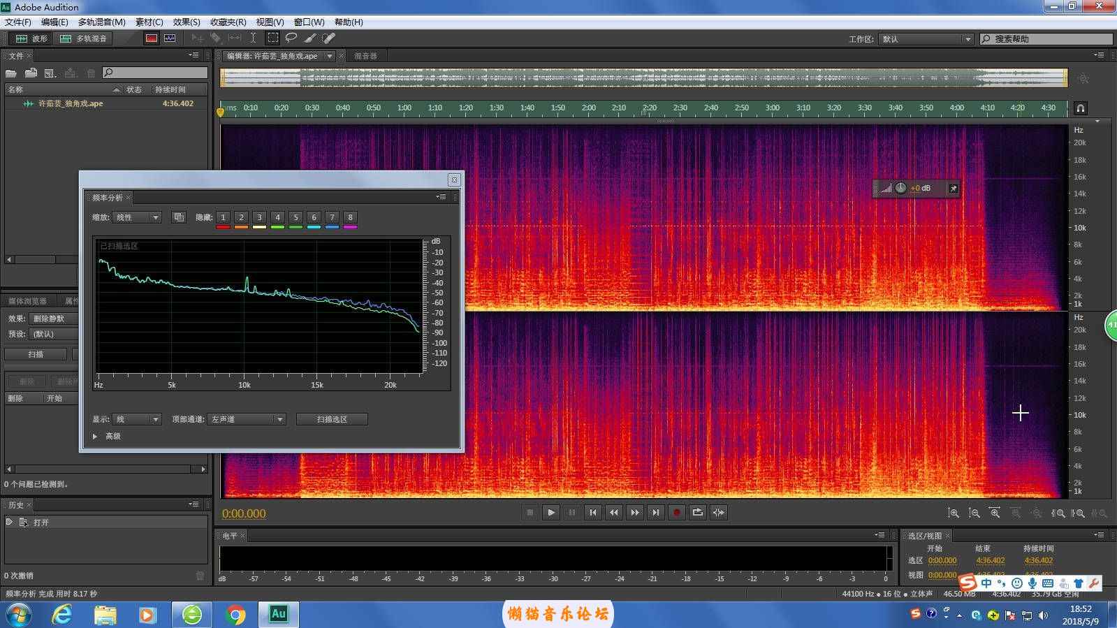
Task: Open the 多轨混音(M) menu
Action: tap(102, 22)
